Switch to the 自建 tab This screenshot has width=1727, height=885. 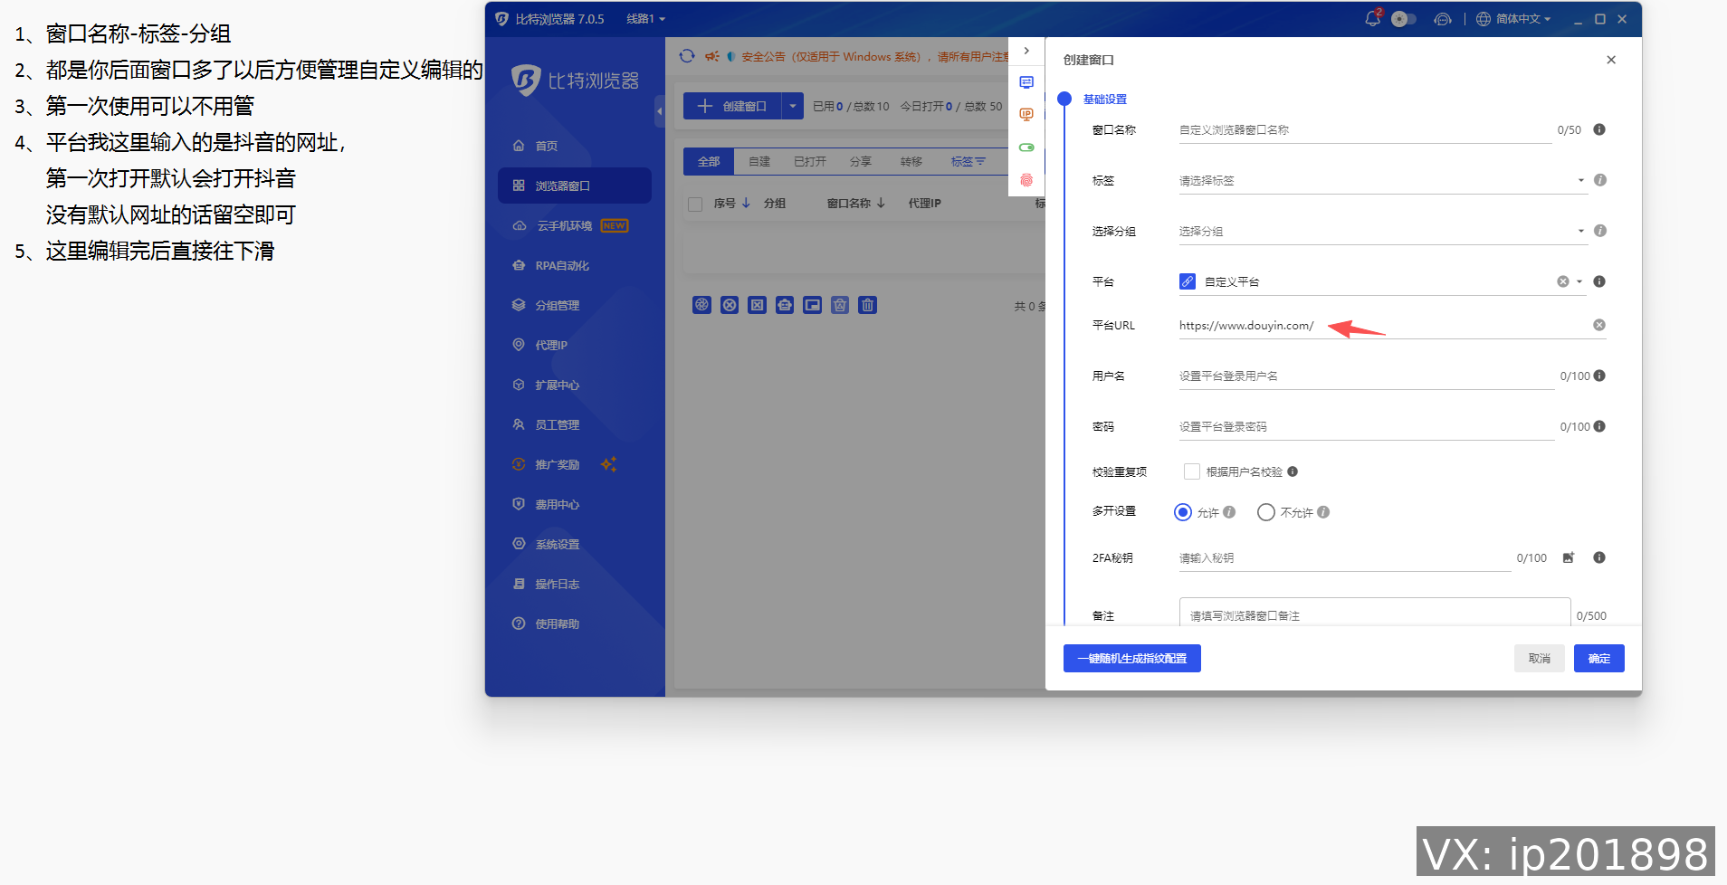tap(759, 161)
